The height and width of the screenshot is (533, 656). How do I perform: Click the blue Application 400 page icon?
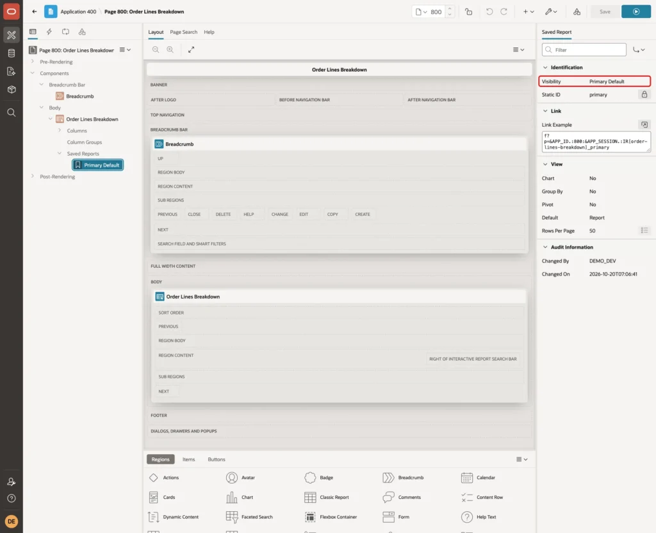click(51, 12)
